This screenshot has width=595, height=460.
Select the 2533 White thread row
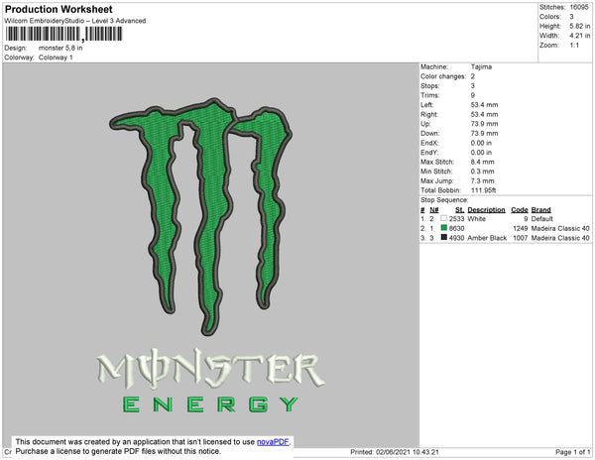coord(505,219)
